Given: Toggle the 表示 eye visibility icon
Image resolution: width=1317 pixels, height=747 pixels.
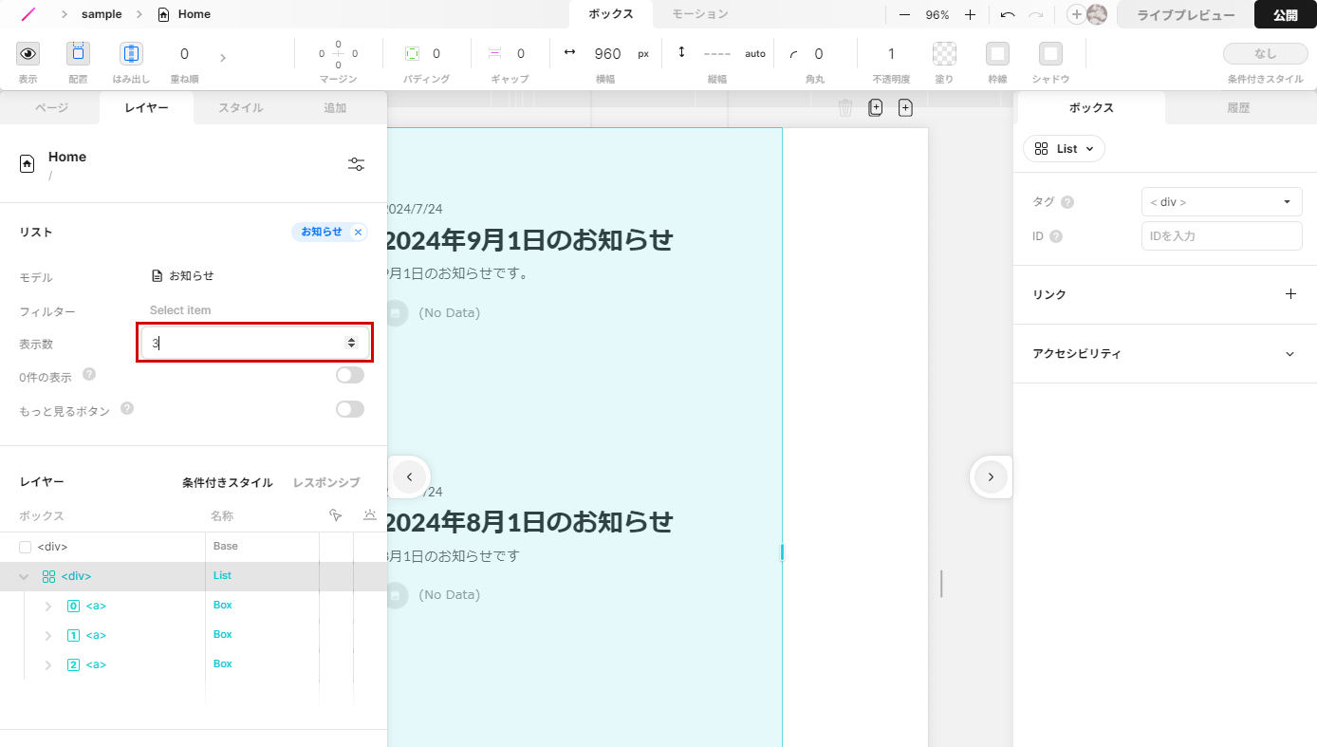Looking at the screenshot, I should pos(28,54).
